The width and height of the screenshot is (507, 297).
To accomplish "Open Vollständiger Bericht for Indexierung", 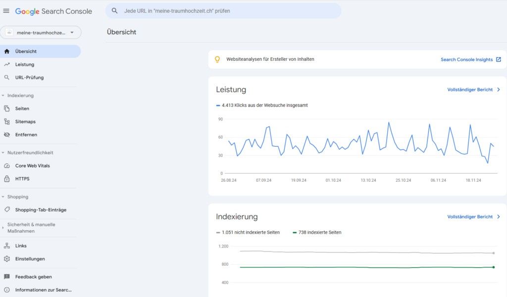I will click(473, 216).
